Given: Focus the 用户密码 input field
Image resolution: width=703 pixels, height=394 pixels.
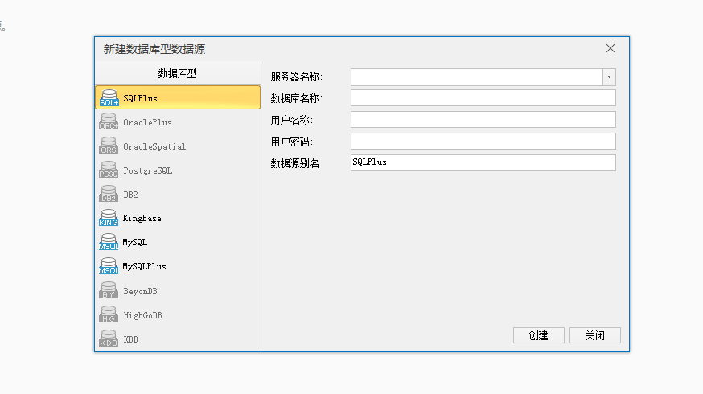Looking at the screenshot, I should [x=483, y=142].
